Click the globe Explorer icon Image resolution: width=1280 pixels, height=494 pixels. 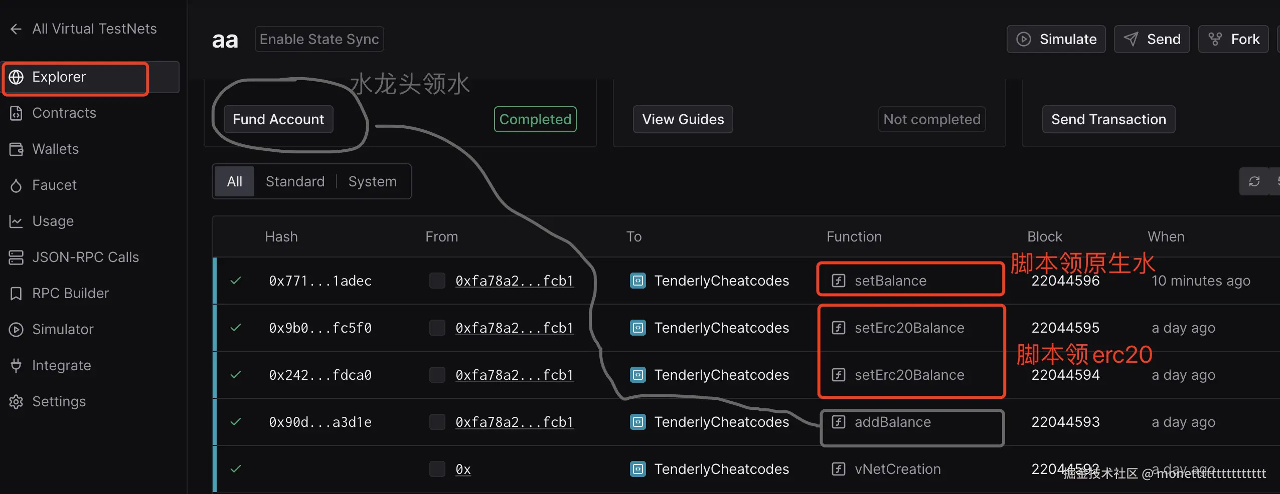point(16,77)
